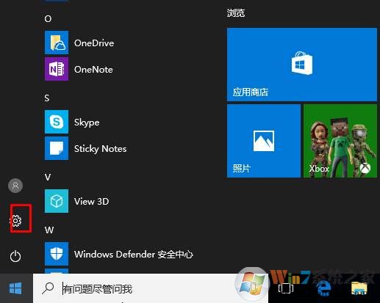The image size is (380, 303).
Task: Select the letter W group header
Action: [x=49, y=230]
